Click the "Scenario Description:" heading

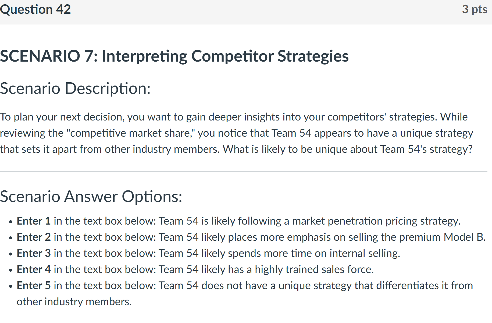(75, 88)
